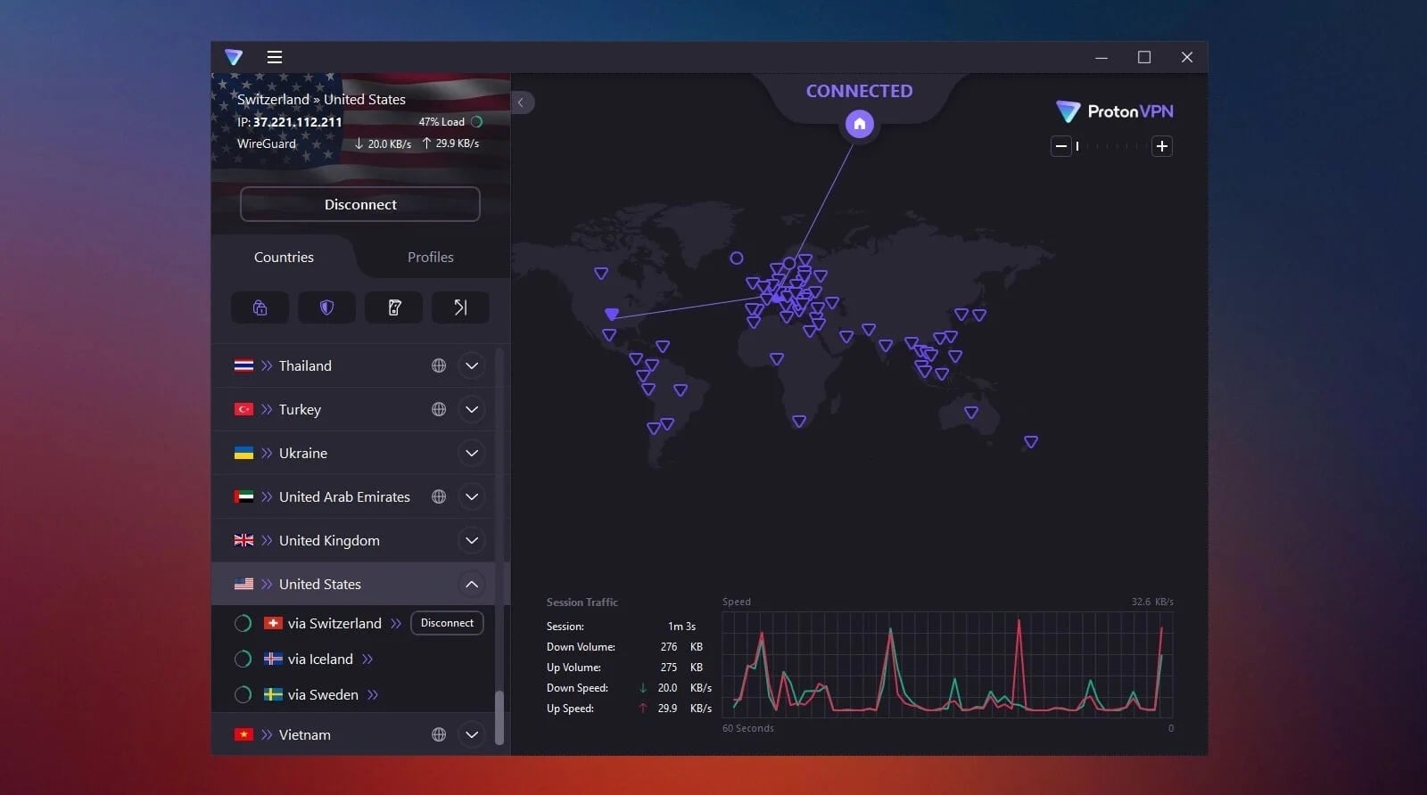
Task: Switch to the Profiles tab
Action: tap(430, 257)
